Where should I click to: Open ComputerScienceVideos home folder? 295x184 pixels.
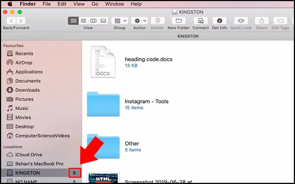[x=42, y=136]
